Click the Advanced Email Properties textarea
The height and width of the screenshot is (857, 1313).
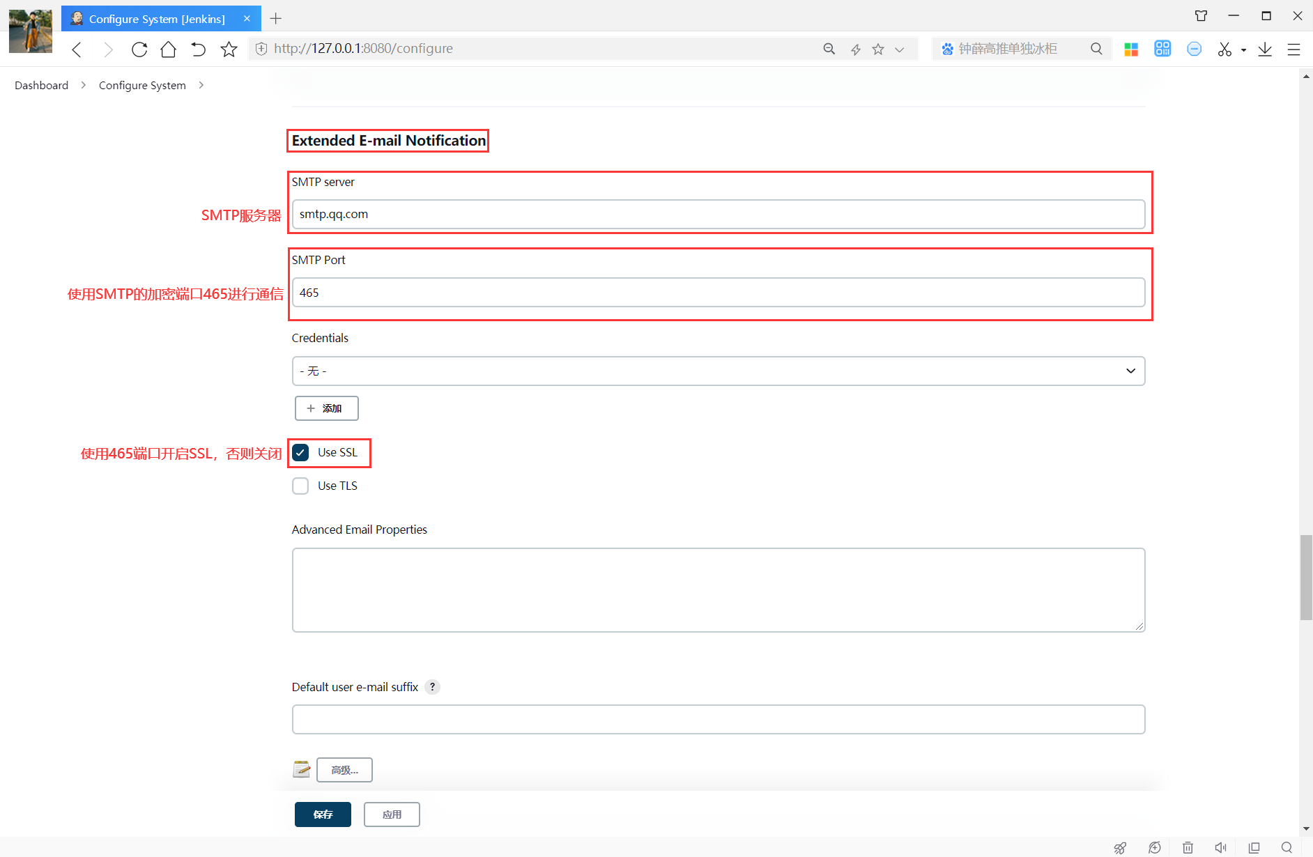pyautogui.click(x=718, y=590)
